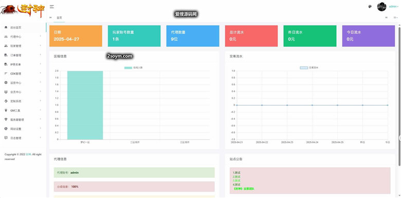Expand the 定制系统 chevron

pos(41,101)
